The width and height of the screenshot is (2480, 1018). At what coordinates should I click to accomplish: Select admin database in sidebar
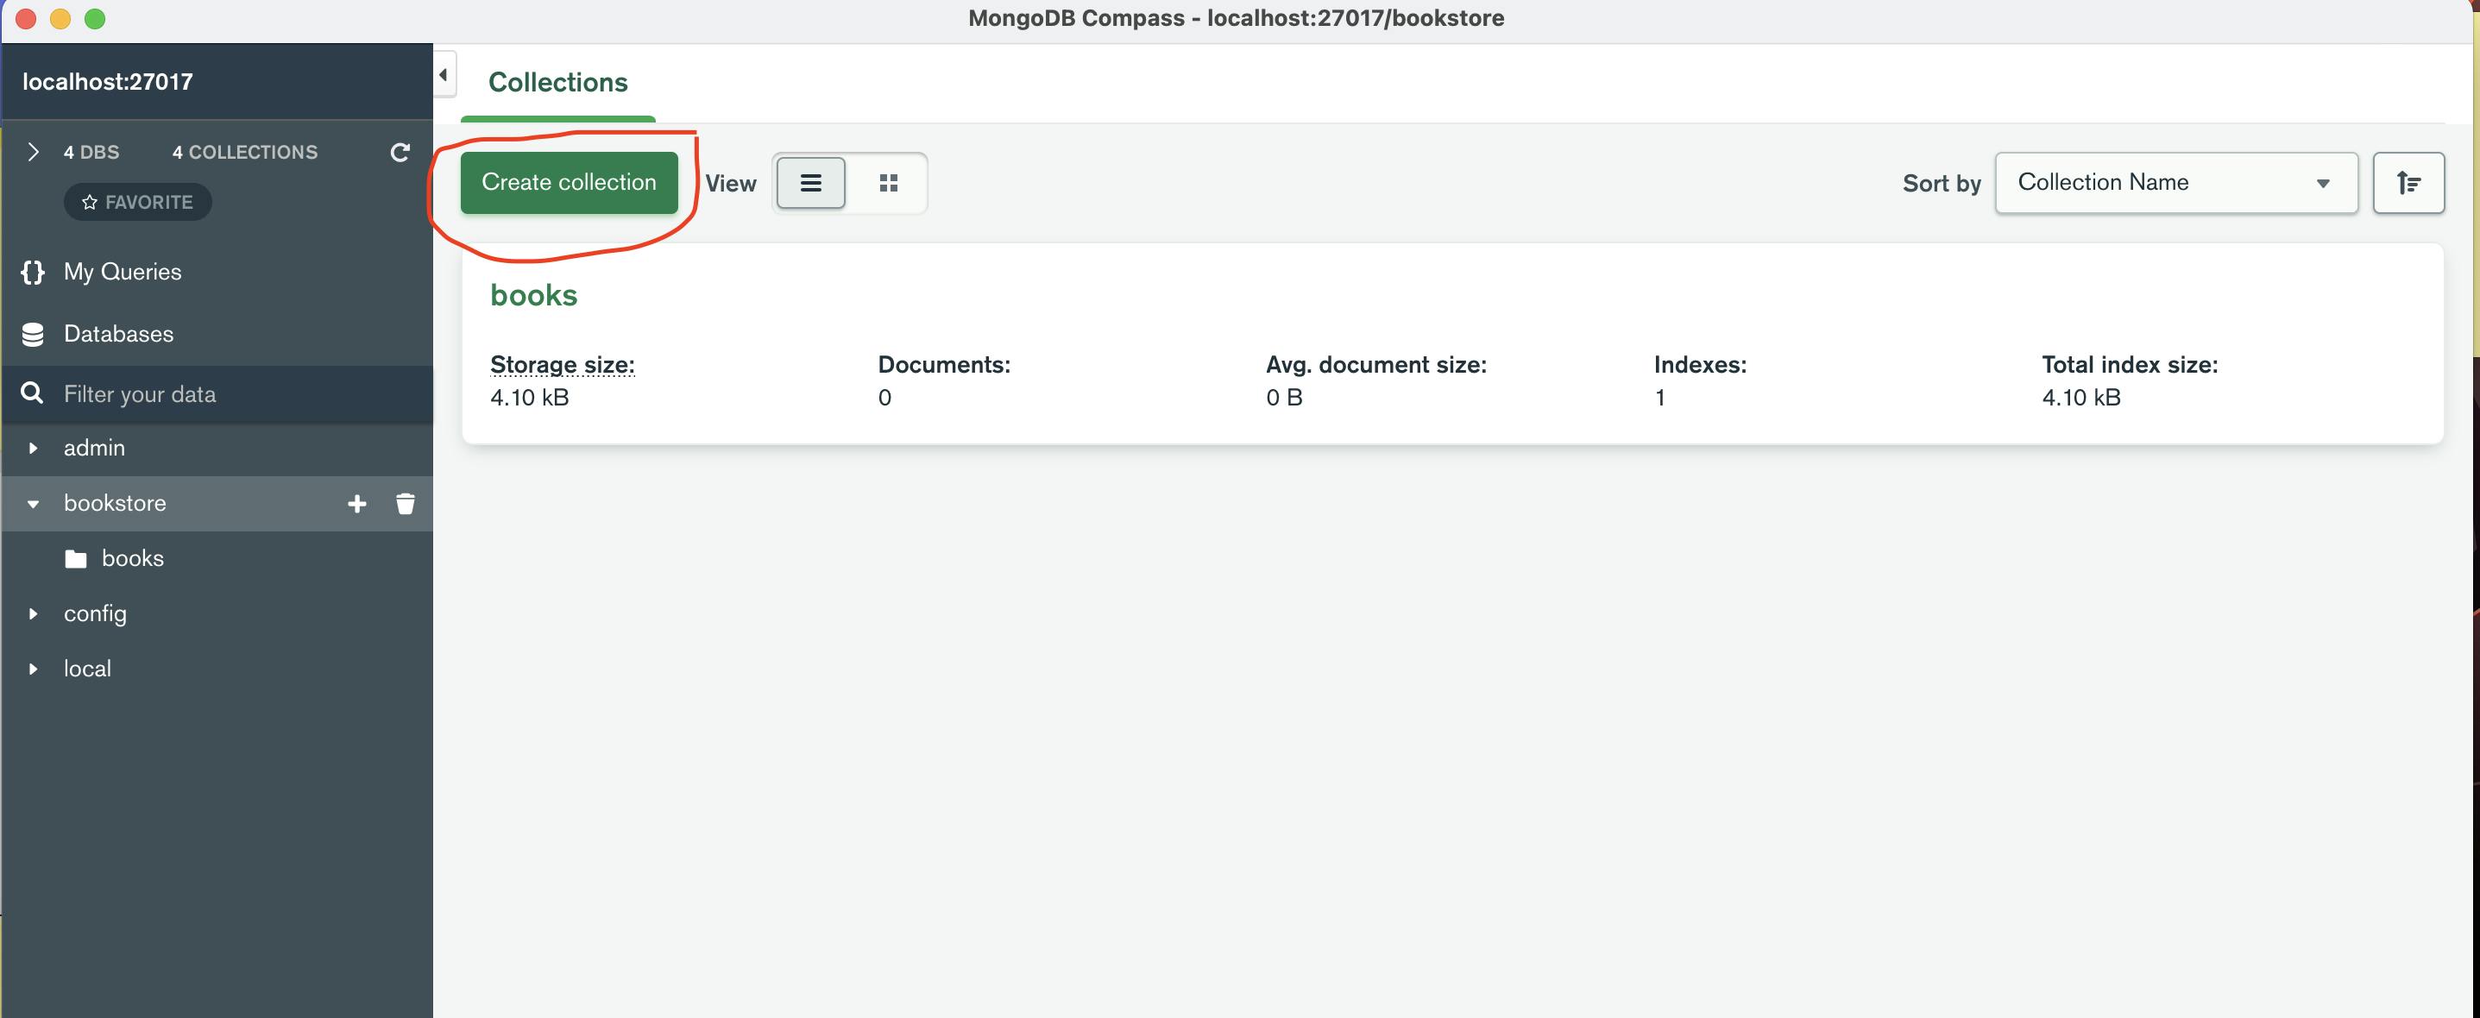click(217, 449)
